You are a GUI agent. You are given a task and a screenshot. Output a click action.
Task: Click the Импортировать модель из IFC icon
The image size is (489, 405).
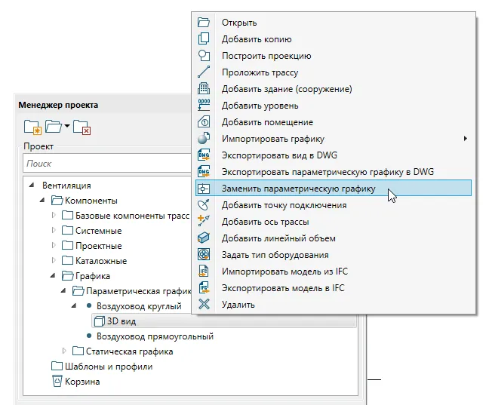(203, 272)
